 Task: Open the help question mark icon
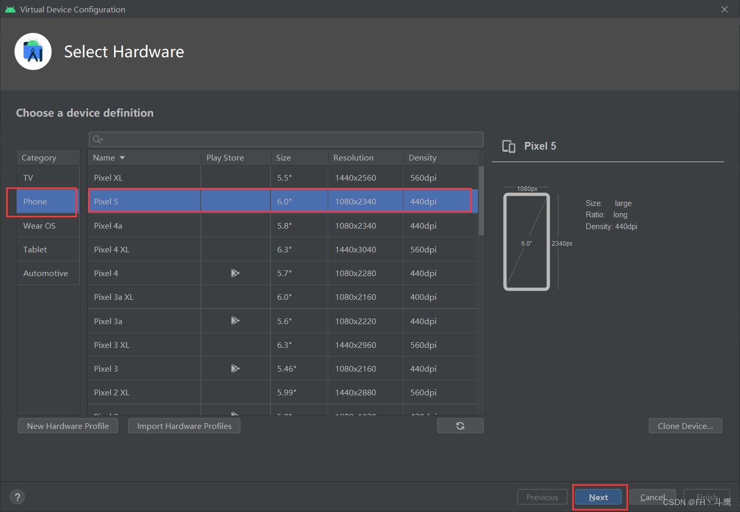18,497
